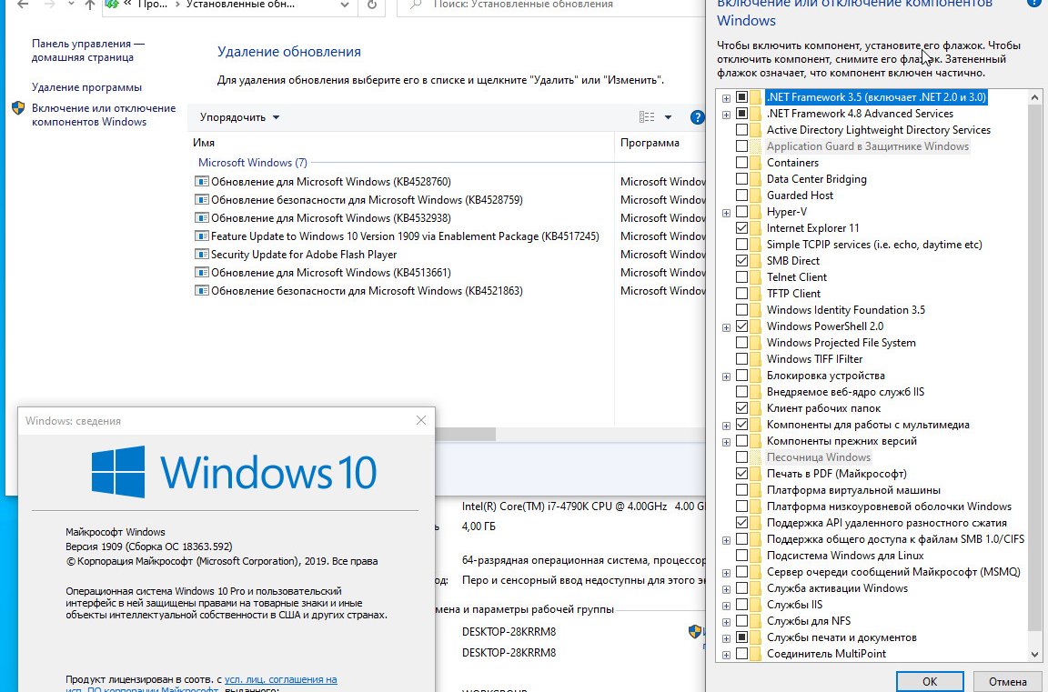This screenshot has height=692, width=1048.
Task: Click the horizontal scrollbar in the updates list
Action: tap(465, 434)
